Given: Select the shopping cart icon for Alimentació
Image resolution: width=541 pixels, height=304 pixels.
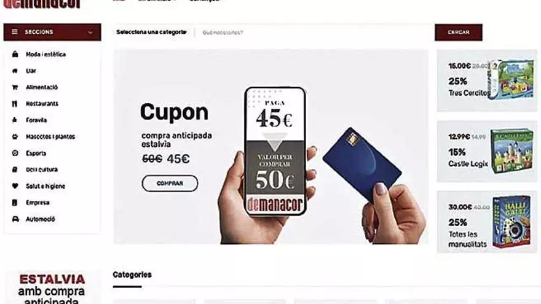Looking at the screenshot, I should pyautogui.click(x=15, y=87).
